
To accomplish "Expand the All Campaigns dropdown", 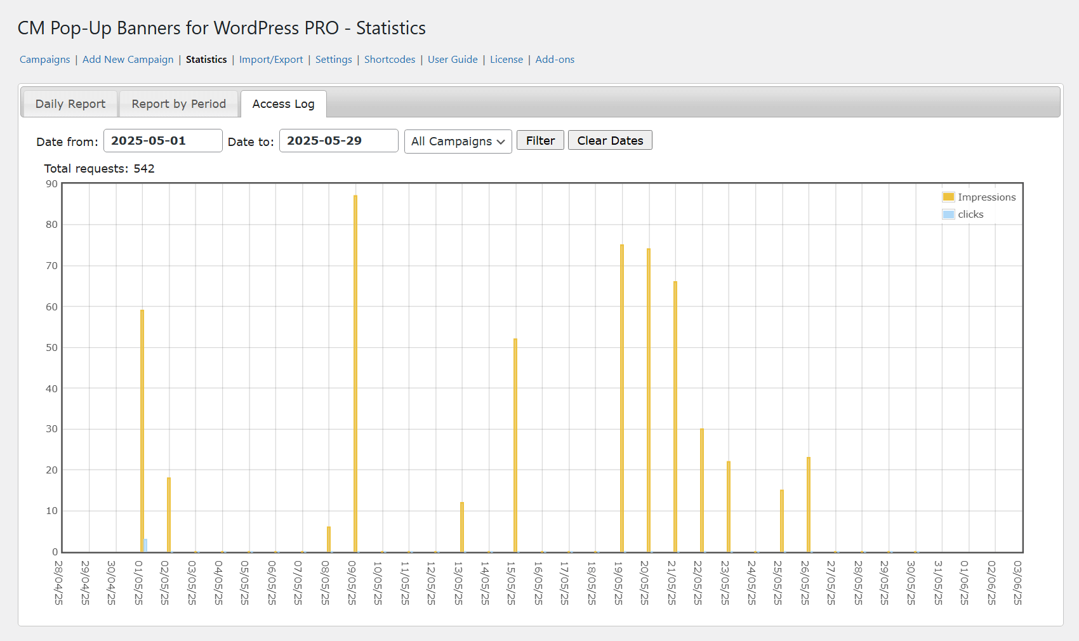I will point(458,142).
